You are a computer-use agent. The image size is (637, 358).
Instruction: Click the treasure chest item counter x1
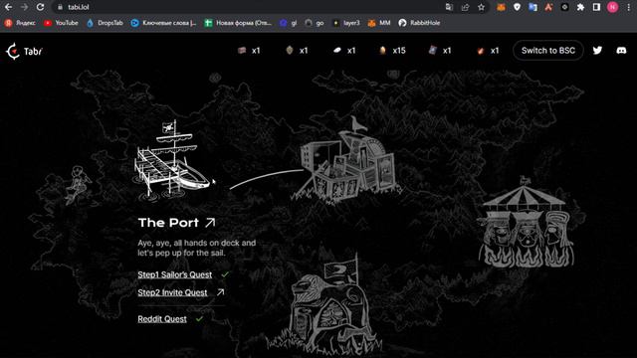point(249,51)
